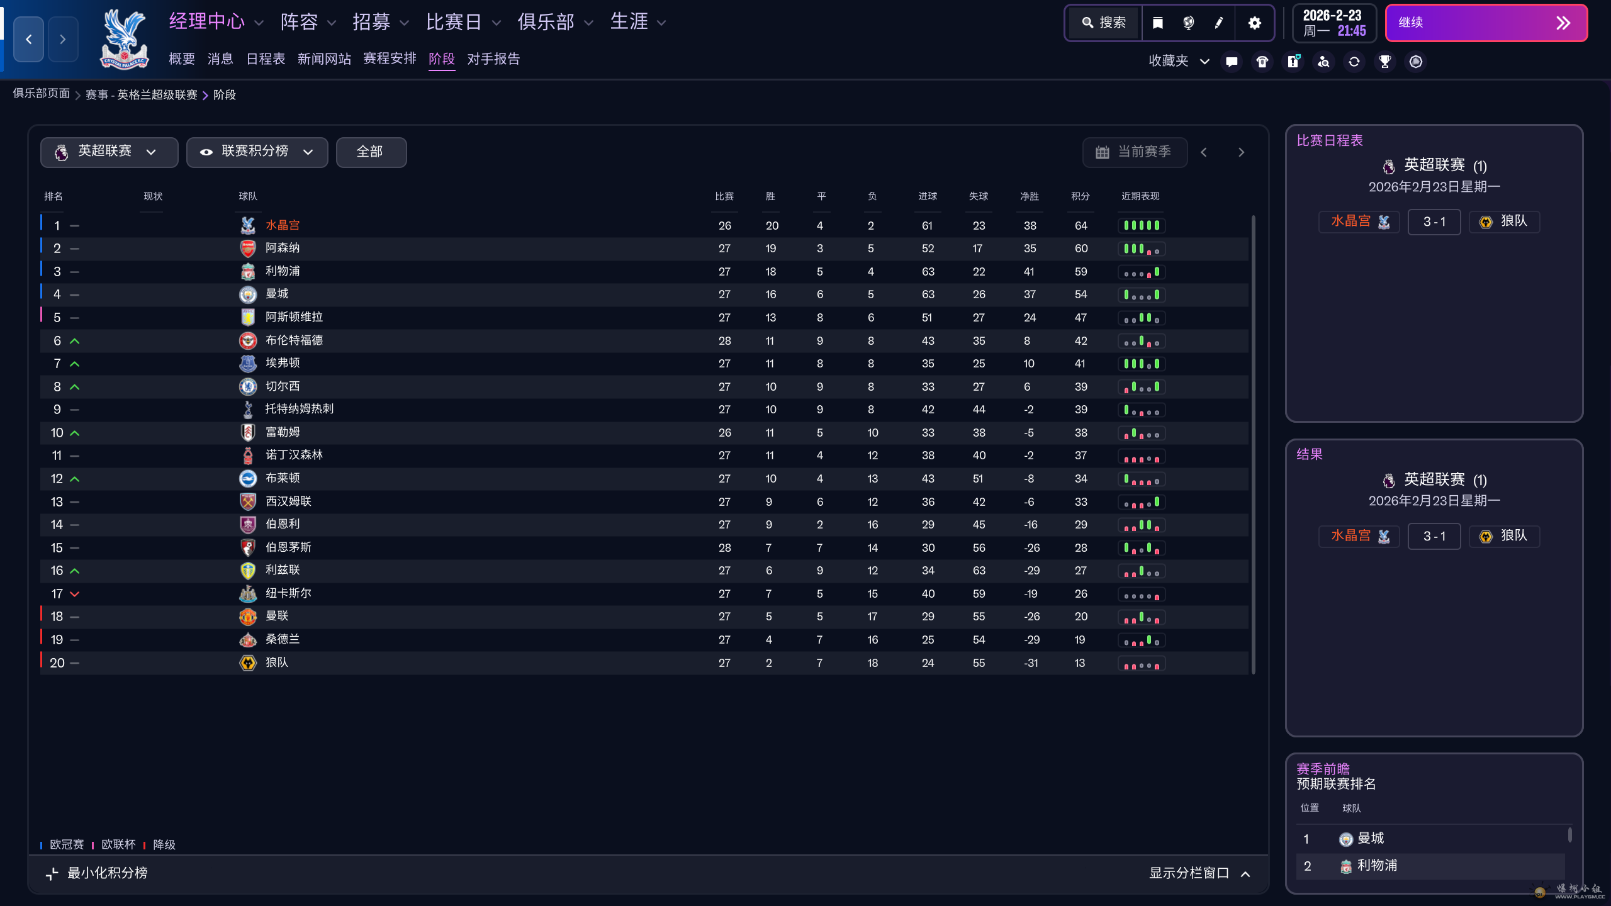Click the pencil notes icon
Image resolution: width=1611 pixels, height=906 pixels.
[x=1219, y=23]
